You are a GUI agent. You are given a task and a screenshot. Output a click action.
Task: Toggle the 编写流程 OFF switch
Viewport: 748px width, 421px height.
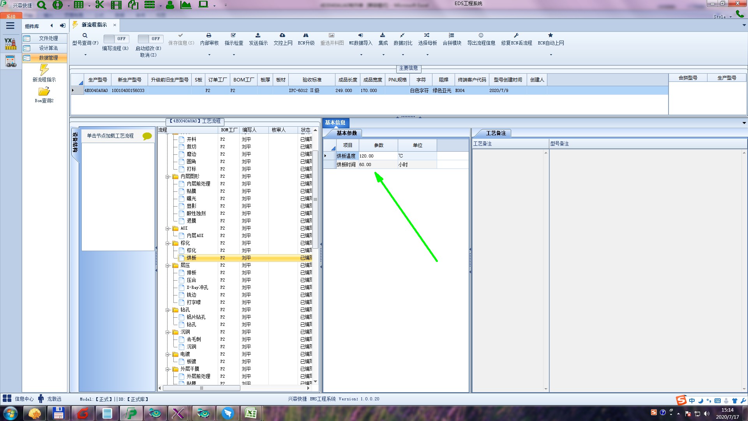(x=116, y=39)
